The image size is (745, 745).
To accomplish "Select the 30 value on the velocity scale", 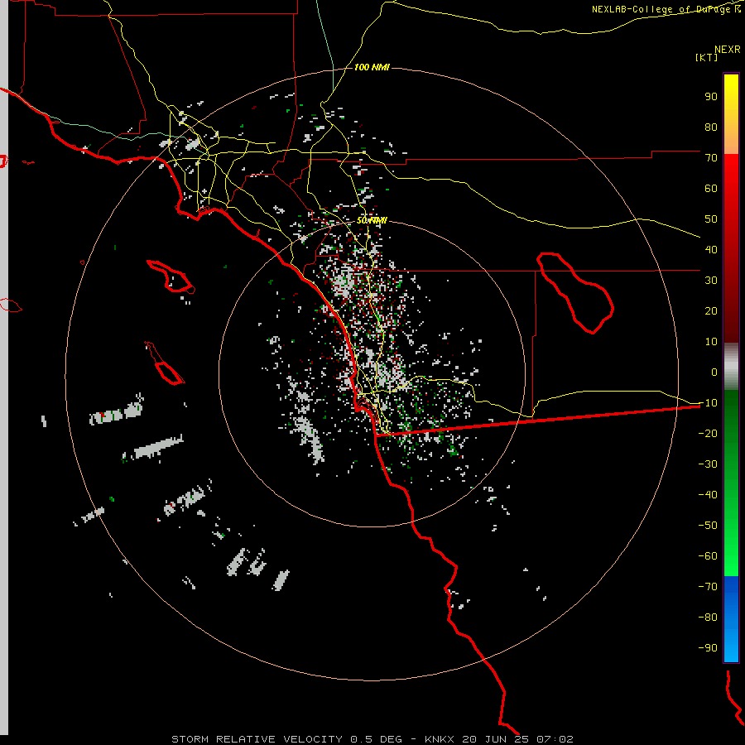I will coord(711,281).
